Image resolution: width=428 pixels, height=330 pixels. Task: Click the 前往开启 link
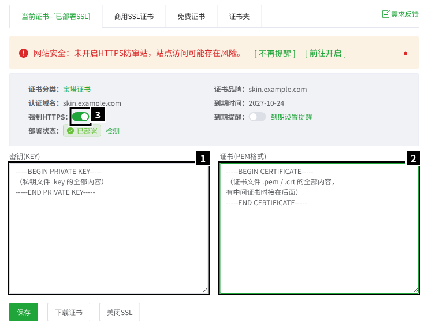coord(325,53)
